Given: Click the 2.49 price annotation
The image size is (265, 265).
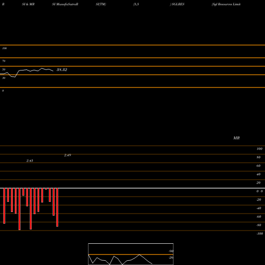Looking at the screenshot, I should (x=67, y=155).
